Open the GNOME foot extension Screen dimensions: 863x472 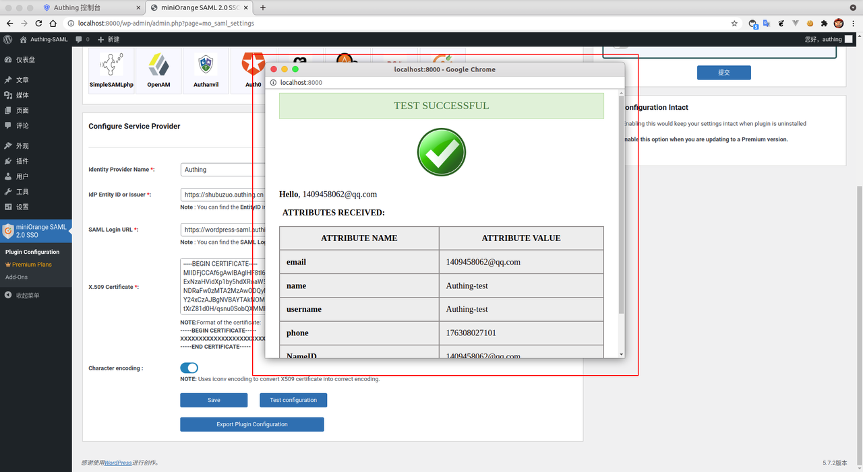pyautogui.click(x=781, y=23)
